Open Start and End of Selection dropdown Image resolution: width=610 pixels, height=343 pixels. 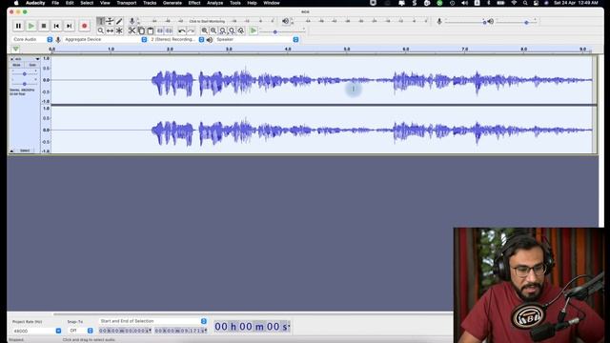point(152,321)
